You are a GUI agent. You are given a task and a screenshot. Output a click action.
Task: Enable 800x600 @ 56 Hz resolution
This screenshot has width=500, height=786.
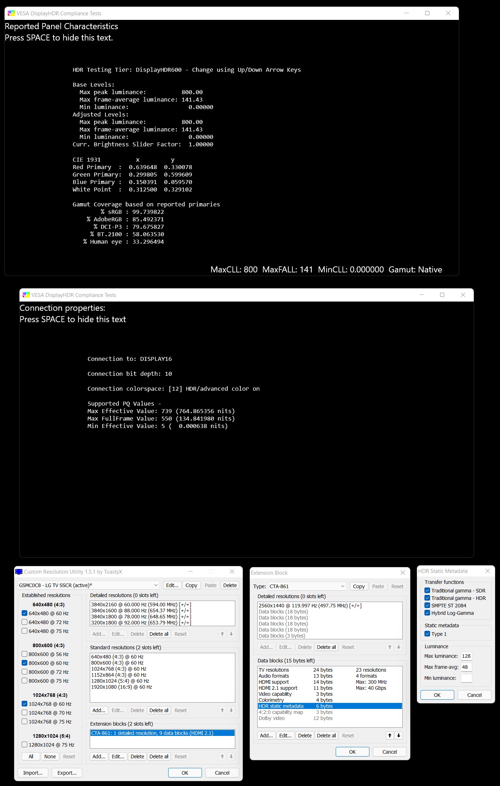click(x=24, y=654)
